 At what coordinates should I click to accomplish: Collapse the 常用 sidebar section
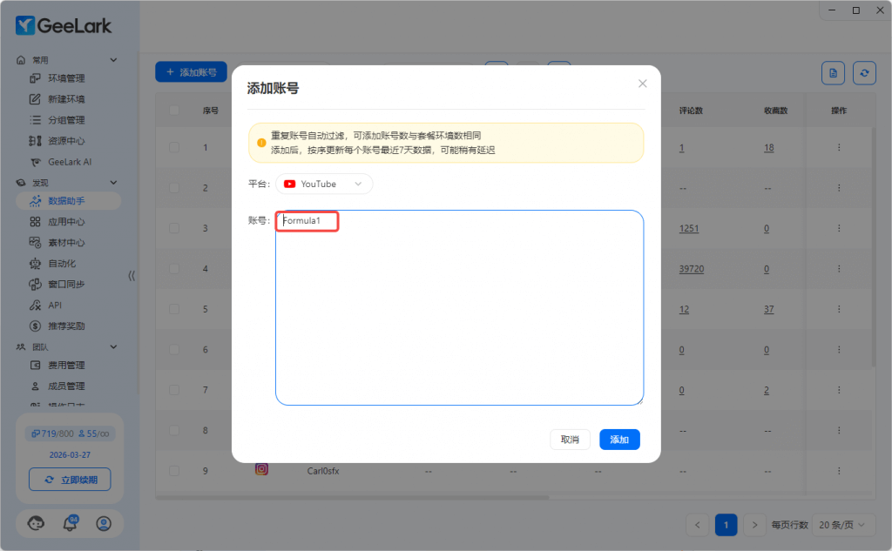(x=113, y=60)
